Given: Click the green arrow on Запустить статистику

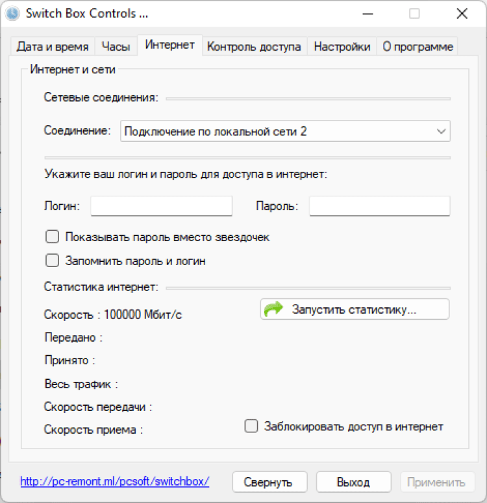Looking at the screenshot, I should click(x=274, y=309).
